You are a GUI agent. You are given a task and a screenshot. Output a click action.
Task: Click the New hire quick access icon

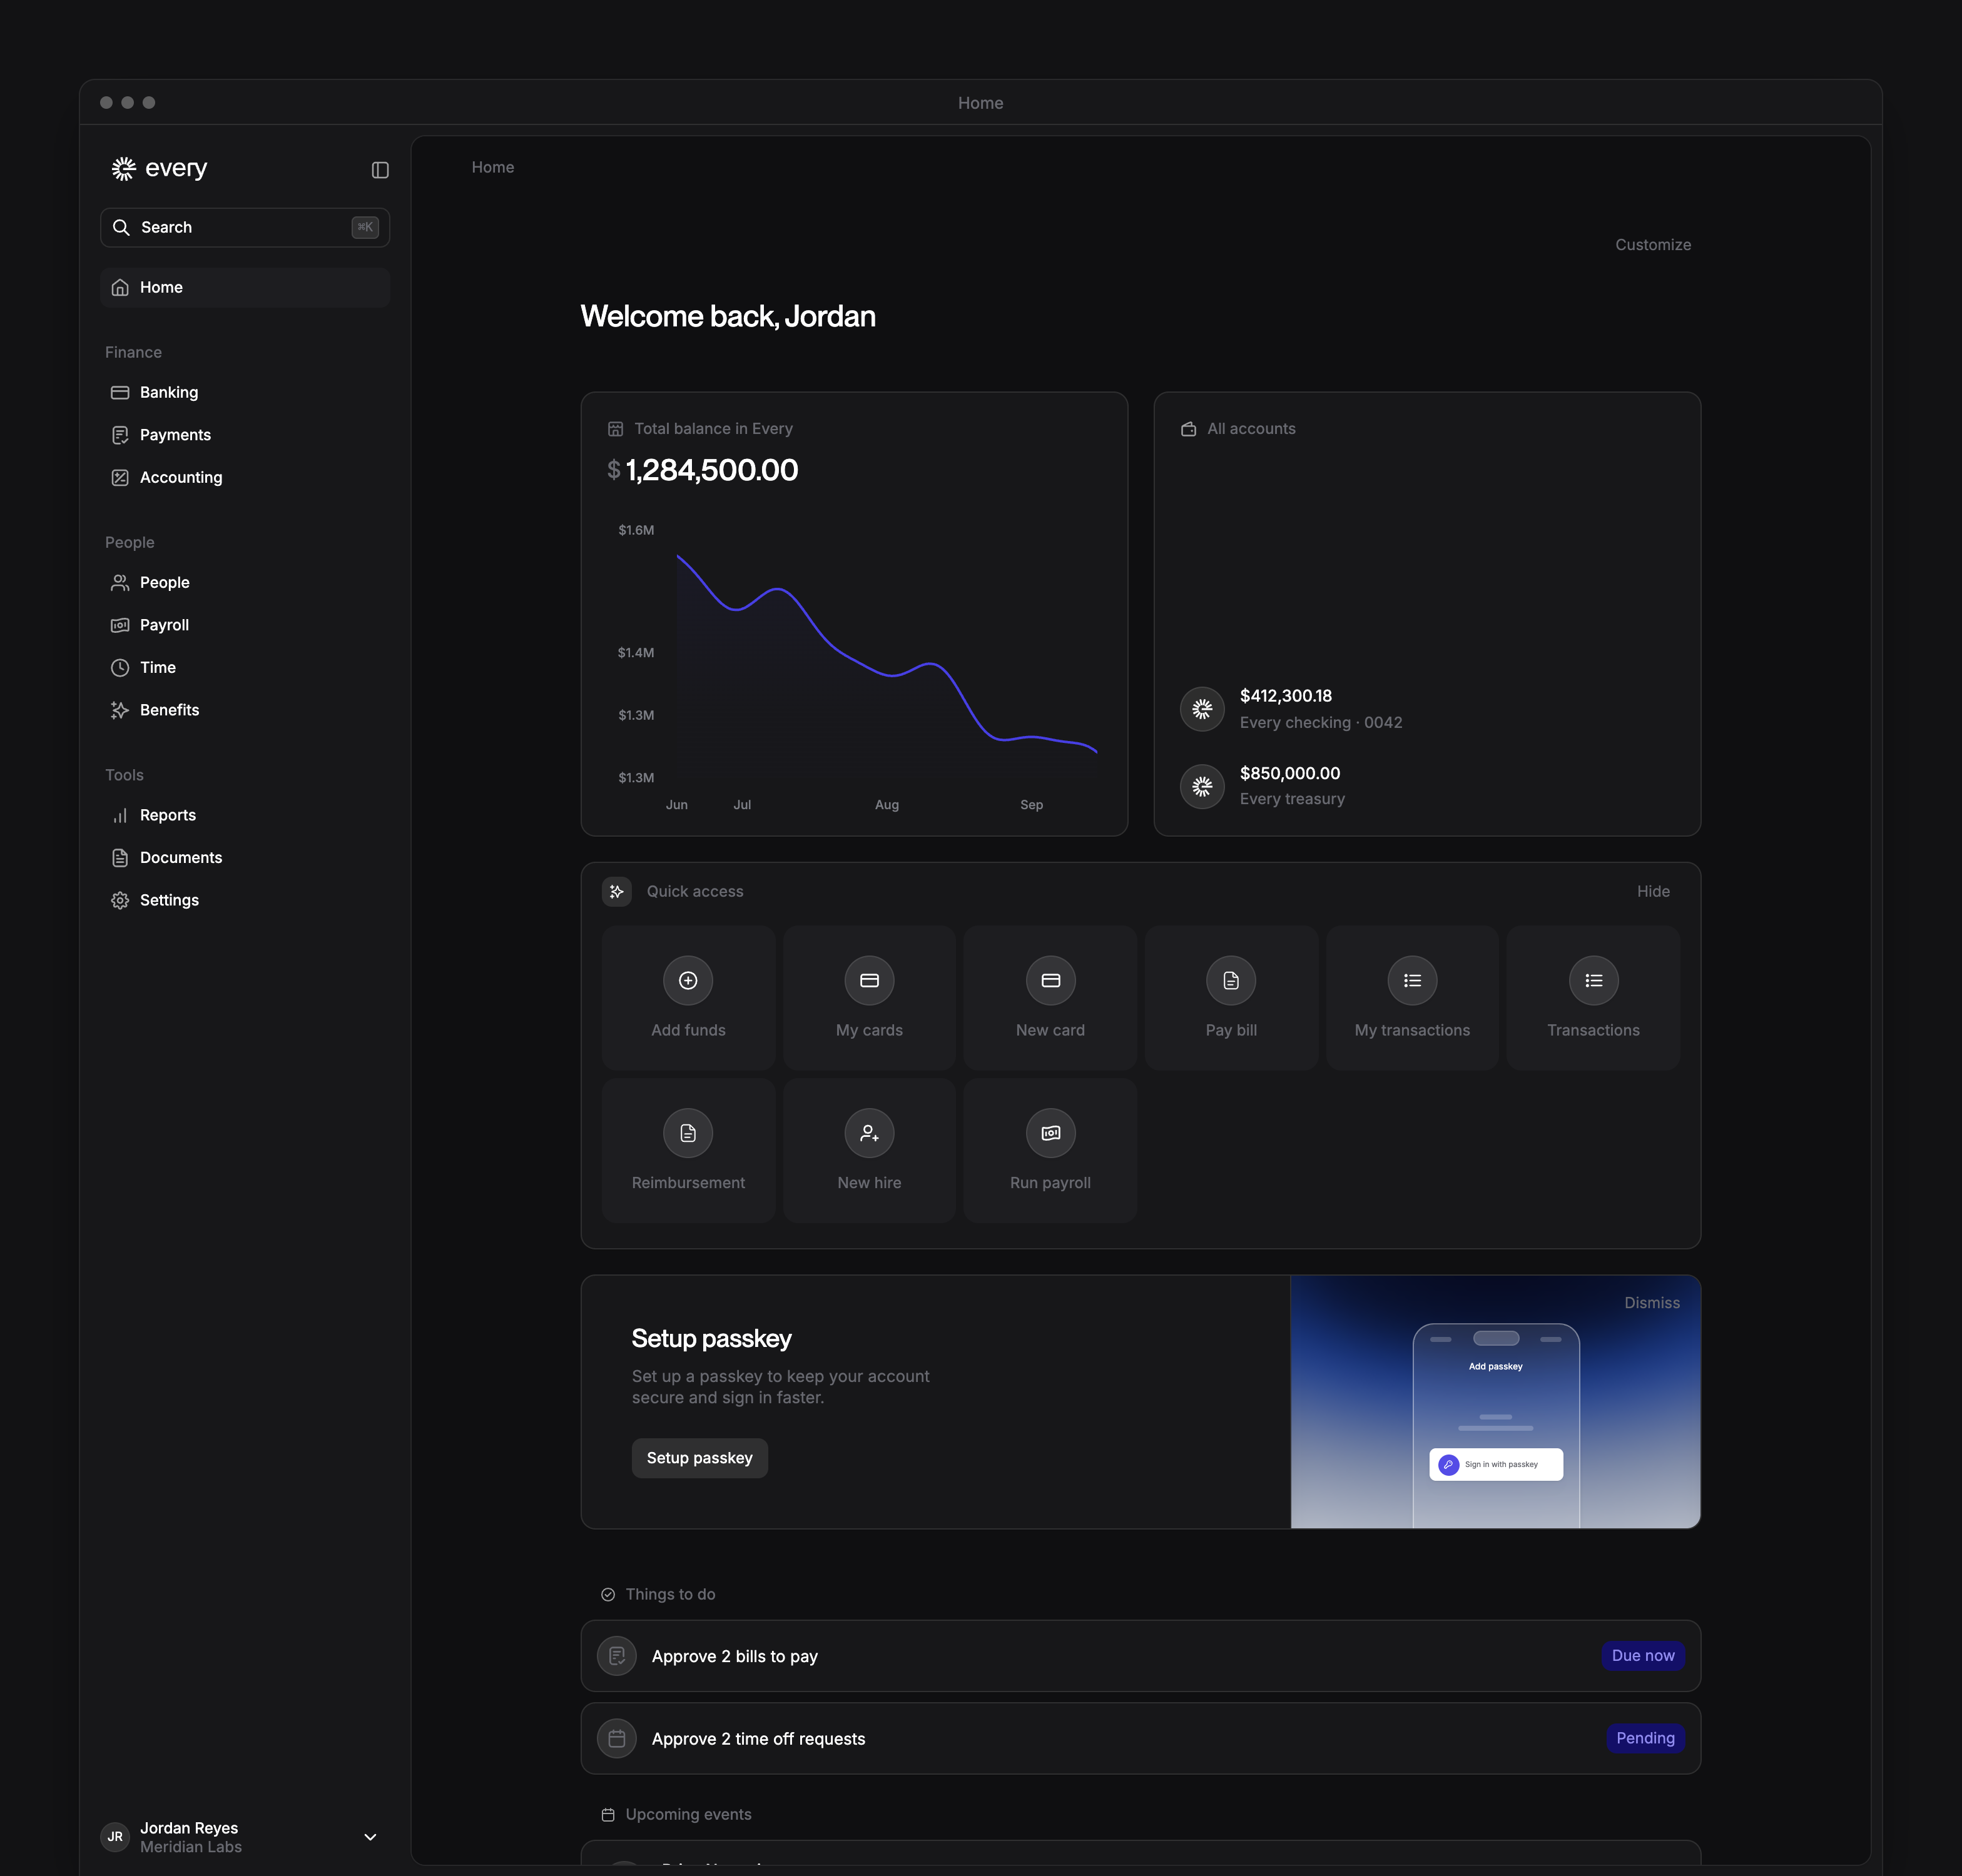[870, 1133]
